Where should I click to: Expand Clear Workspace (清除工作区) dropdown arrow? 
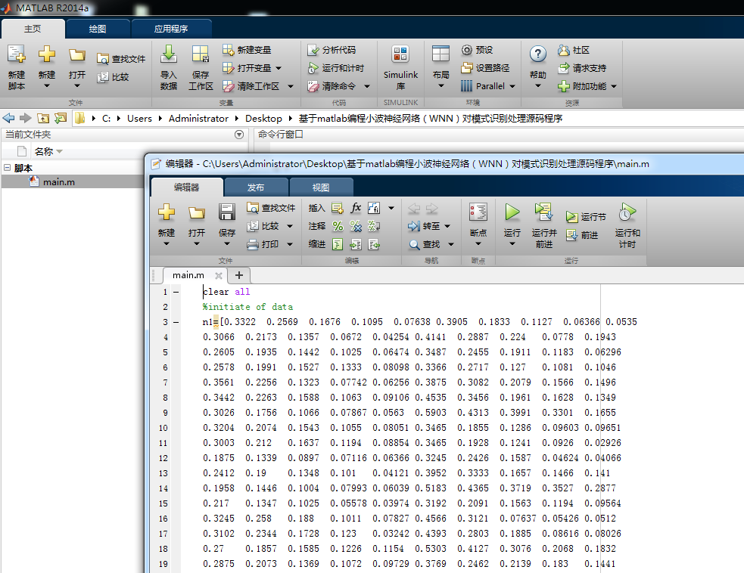[291, 86]
